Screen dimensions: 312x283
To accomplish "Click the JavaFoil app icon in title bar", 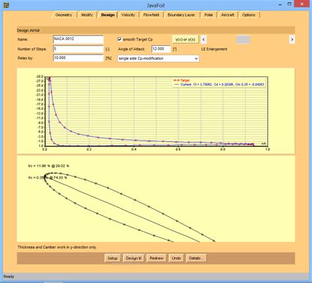I will (x=6, y=5).
